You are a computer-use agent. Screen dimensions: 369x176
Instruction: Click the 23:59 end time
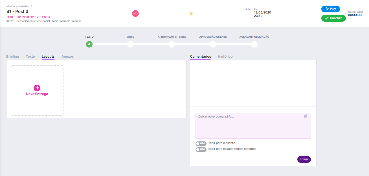click(x=258, y=16)
